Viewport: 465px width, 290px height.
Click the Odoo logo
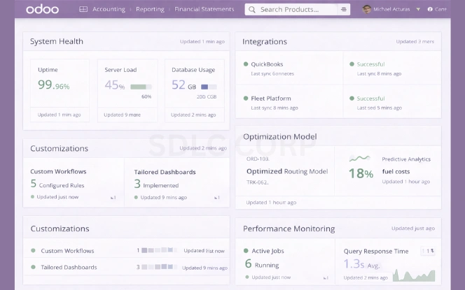pos(43,9)
